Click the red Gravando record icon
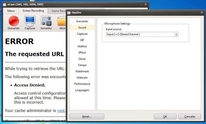 pos(14,21)
